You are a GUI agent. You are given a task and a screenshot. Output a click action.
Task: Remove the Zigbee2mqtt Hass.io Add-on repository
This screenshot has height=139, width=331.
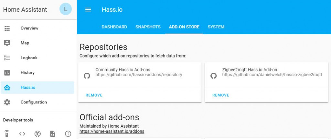click(x=221, y=95)
